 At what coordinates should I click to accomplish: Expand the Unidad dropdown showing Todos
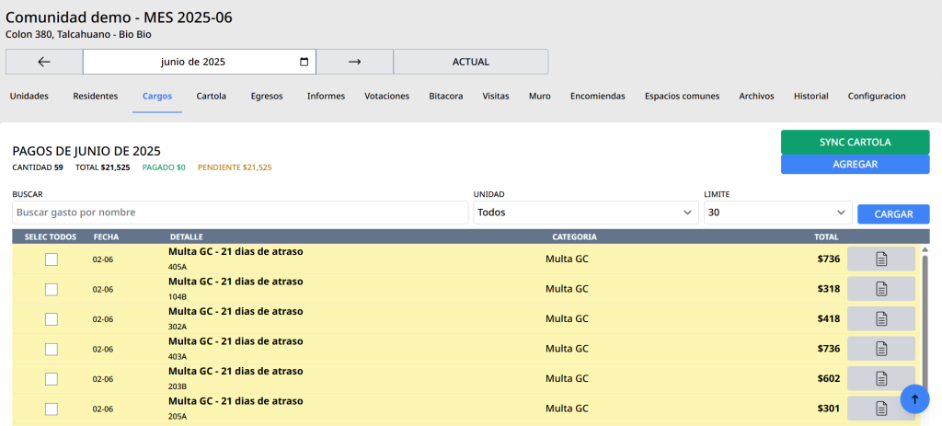coord(585,213)
